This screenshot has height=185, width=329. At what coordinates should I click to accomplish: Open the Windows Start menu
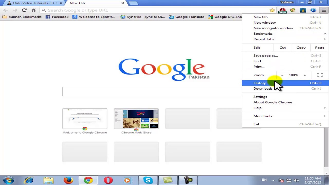pyautogui.click(x=8, y=180)
